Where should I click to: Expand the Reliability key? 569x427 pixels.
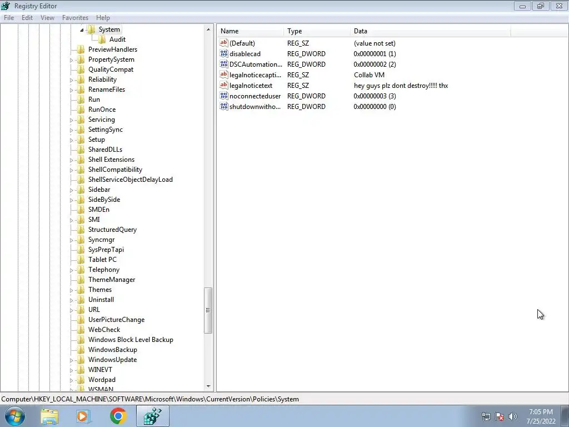(x=71, y=80)
